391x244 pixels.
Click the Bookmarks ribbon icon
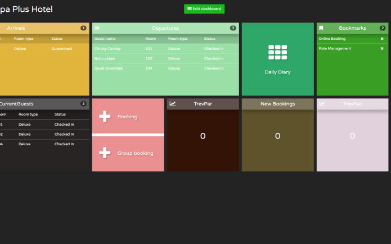coord(321,28)
